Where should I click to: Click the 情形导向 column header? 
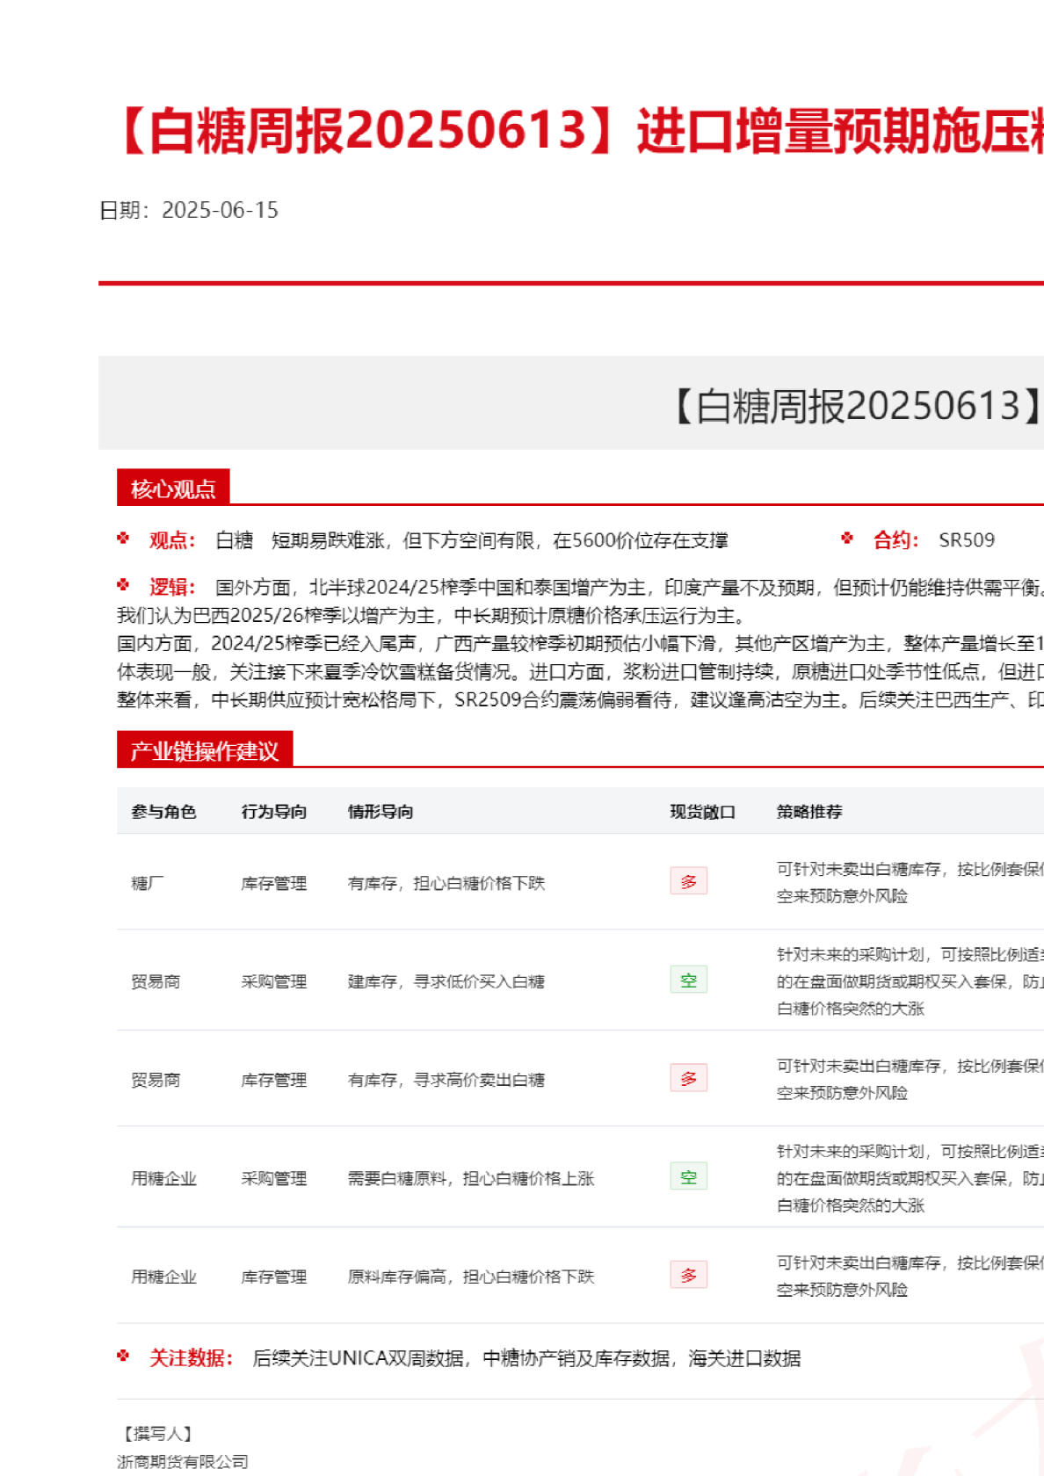(x=381, y=812)
